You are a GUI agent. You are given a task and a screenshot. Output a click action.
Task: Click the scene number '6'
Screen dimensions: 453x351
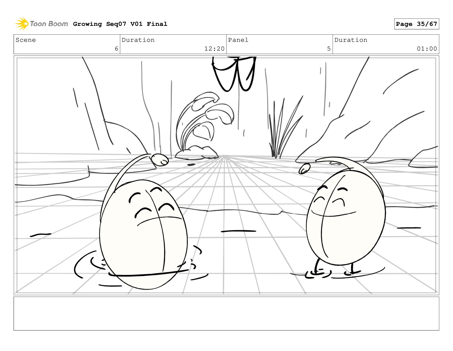pyautogui.click(x=116, y=49)
